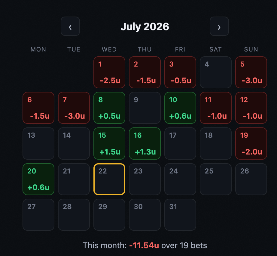277x256 pixels.
Task: Open July 11 with -1.0u loss
Action: [x=215, y=108]
